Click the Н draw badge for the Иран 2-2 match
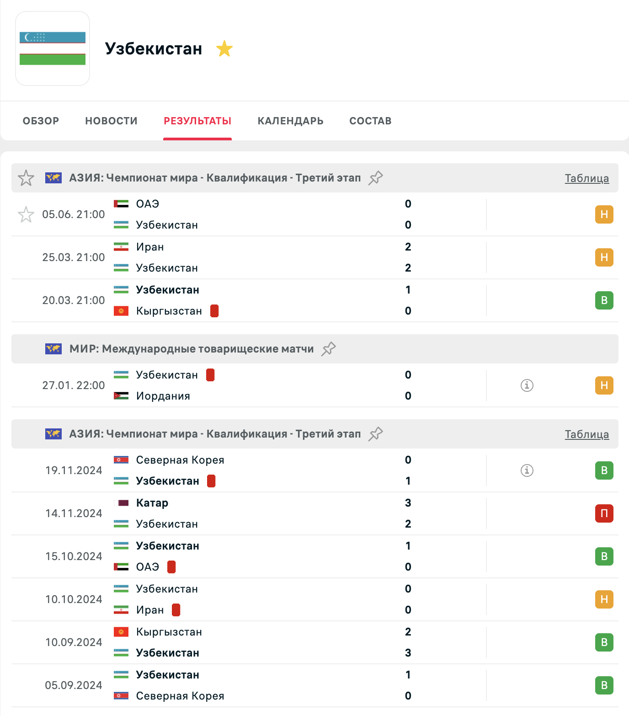 [x=604, y=257]
